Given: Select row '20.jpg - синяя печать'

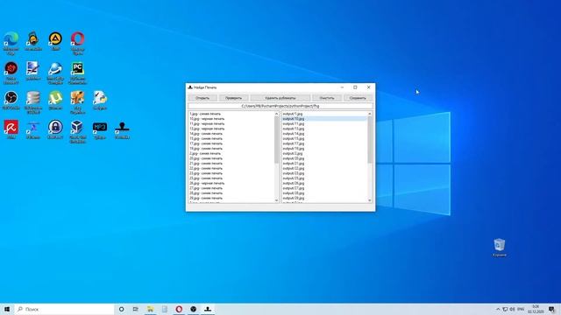Looking at the screenshot, I should [x=231, y=158].
